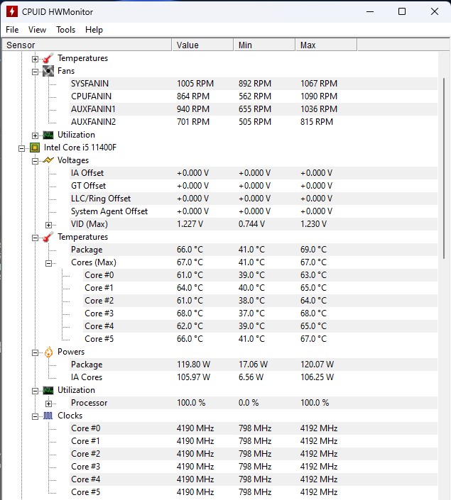Image resolution: width=451 pixels, height=500 pixels.
Task: Click the thermometer icon beside top Temperatures
Action: point(48,58)
